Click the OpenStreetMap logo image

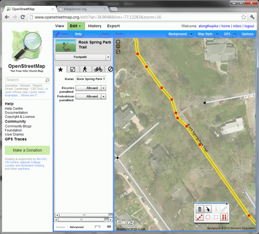click(x=27, y=45)
